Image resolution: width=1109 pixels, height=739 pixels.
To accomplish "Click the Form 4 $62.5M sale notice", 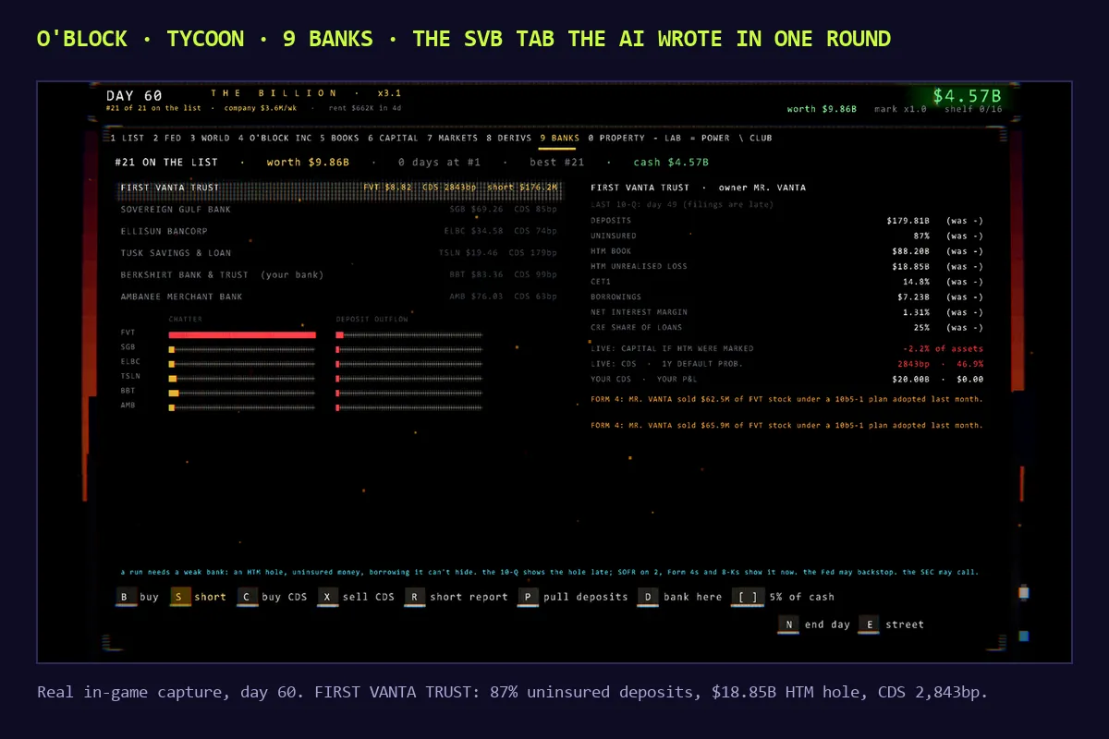I will coord(786,400).
